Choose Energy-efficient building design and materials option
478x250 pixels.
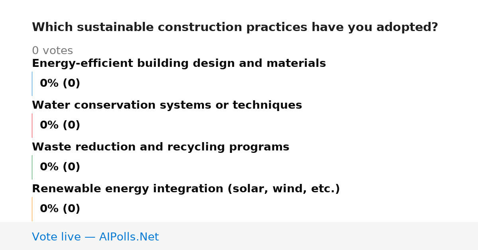pos(179,64)
